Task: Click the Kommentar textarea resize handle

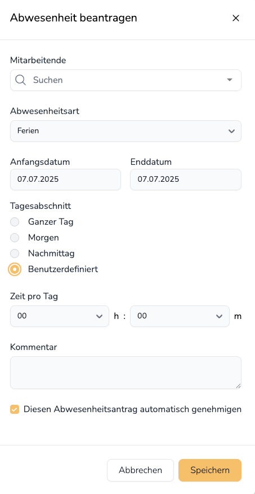Action: (x=238, y=386)
